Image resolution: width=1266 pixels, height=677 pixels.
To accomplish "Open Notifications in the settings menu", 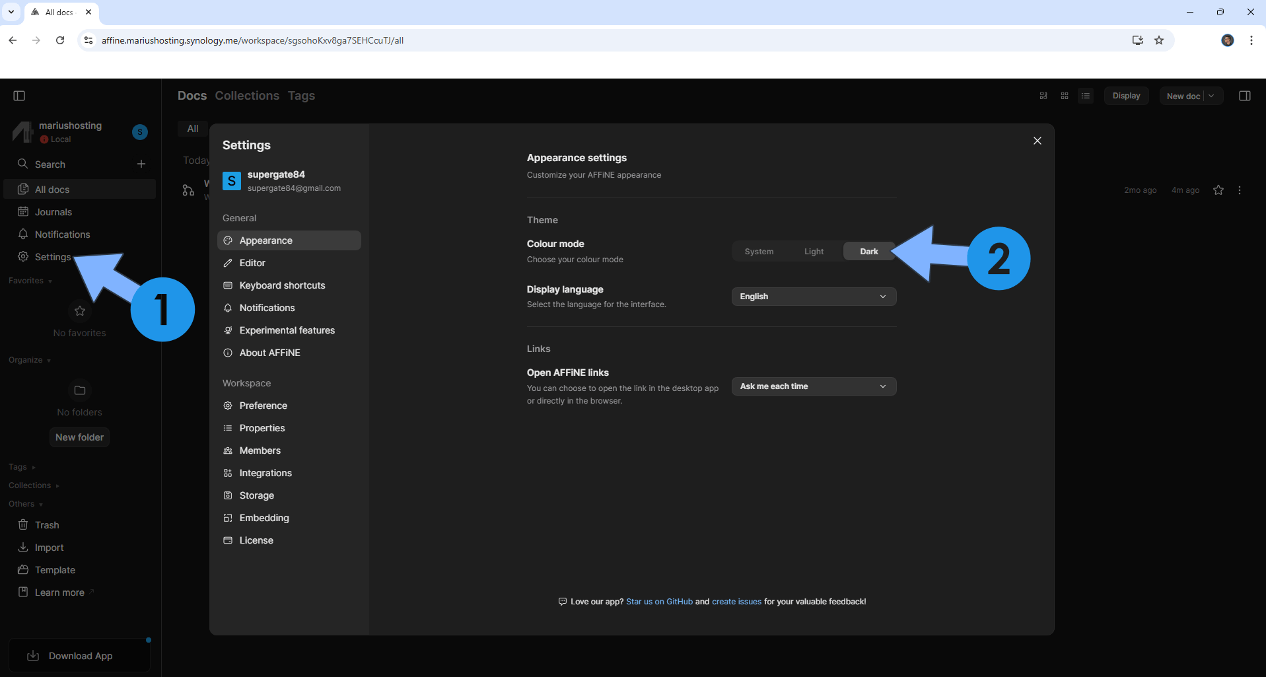I will [x=289, y=308].
